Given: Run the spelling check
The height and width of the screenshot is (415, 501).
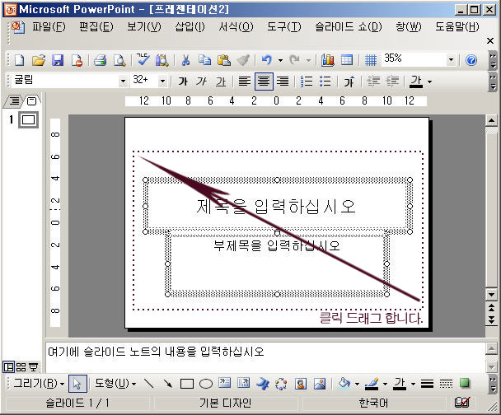Looking at the screenshot, I should [x=143, y=60].
